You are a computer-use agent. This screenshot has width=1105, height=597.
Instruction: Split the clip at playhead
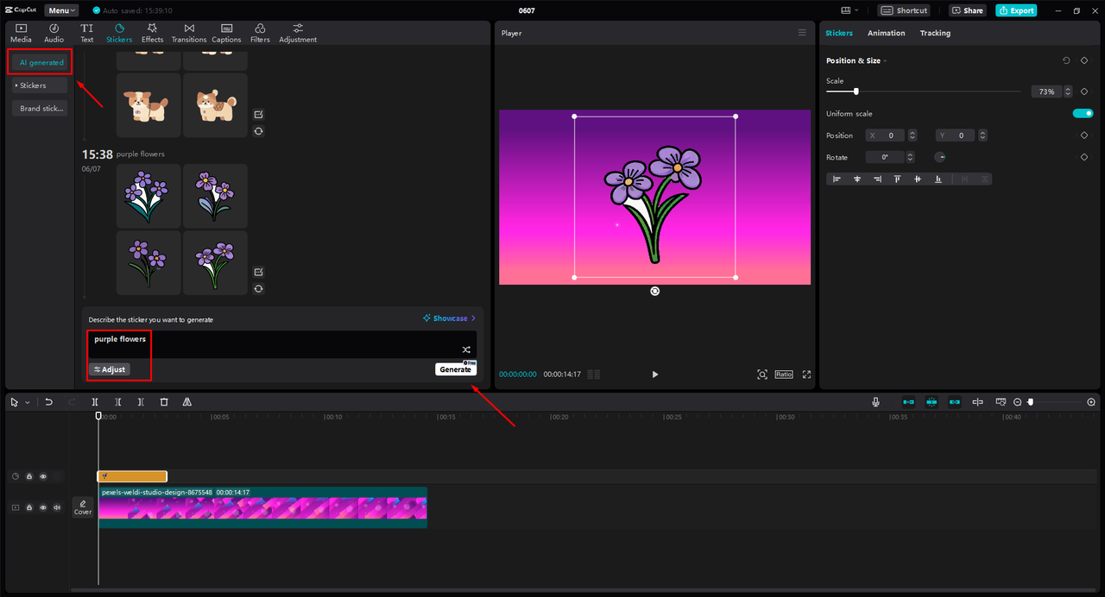click(x=95, y=402)
